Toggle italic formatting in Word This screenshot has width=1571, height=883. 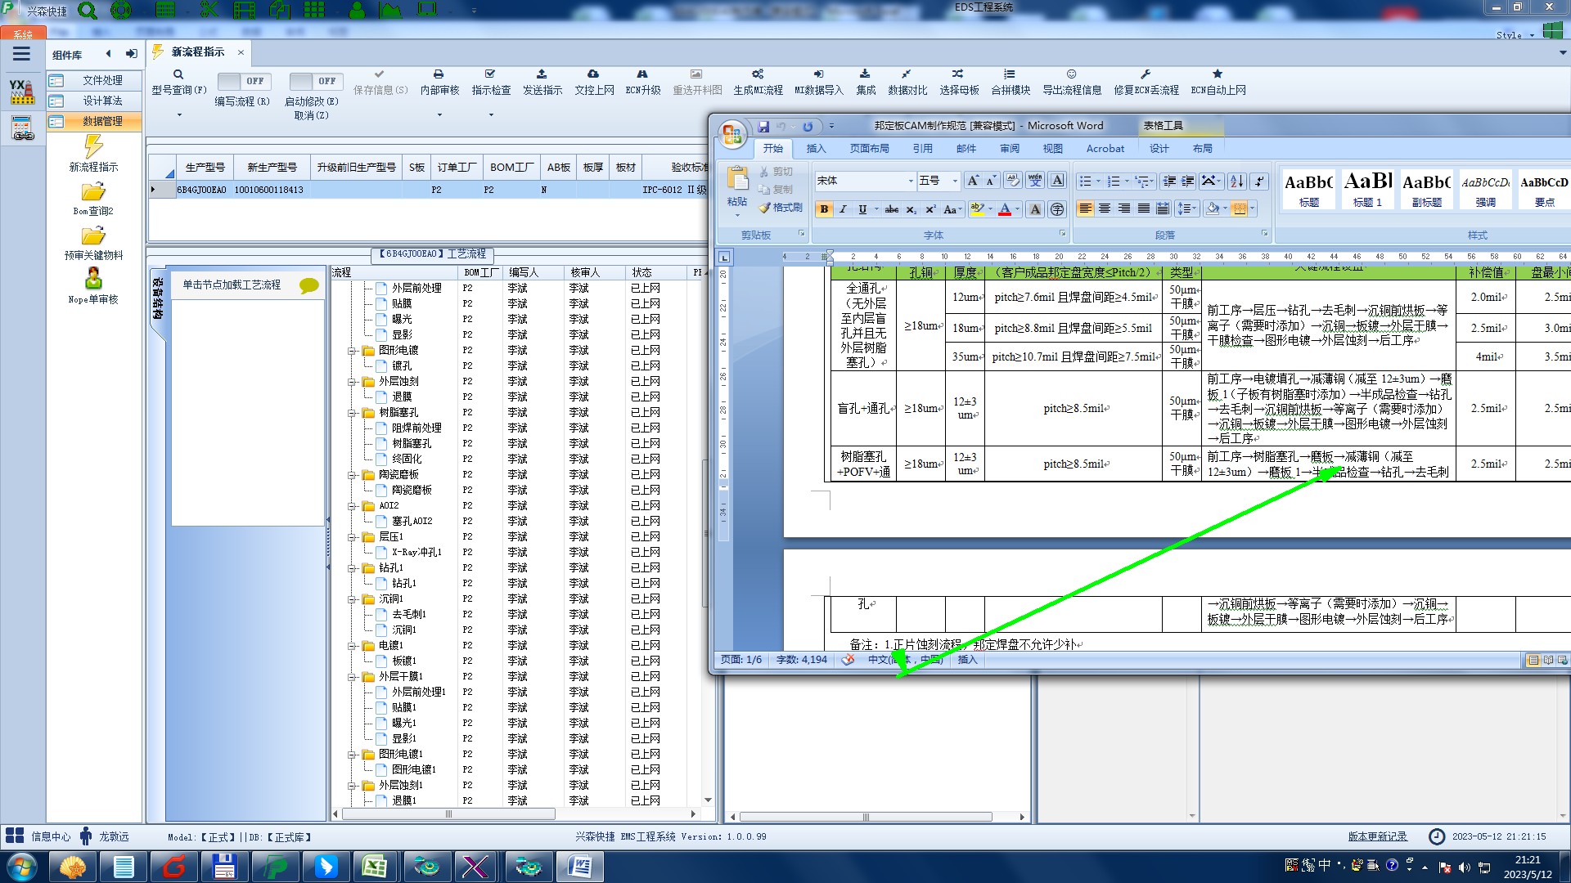843,209
